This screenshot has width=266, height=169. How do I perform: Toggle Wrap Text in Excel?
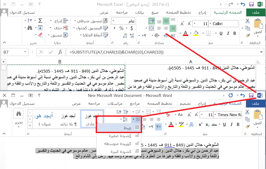point(151,21)
